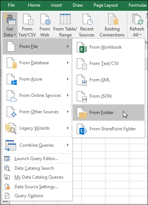Switch to the Formulas tab
148x205 pixels.
[x=138, y=5]
